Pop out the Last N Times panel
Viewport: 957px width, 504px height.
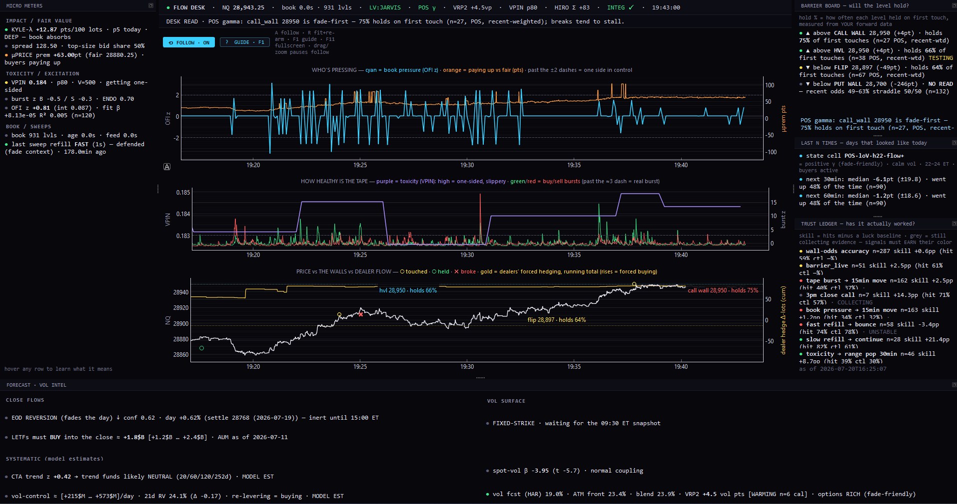954,143
